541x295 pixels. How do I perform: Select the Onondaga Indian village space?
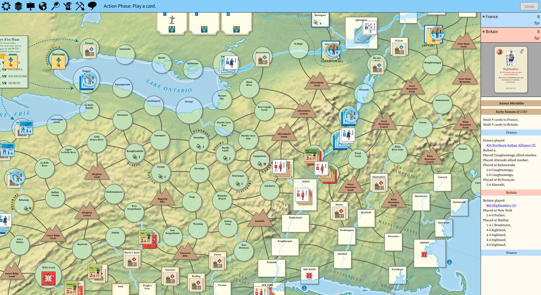click(x=199, y=142)
